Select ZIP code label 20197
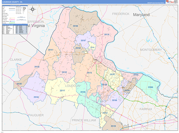Screen dimensions: 179x133 pos(83,41)
